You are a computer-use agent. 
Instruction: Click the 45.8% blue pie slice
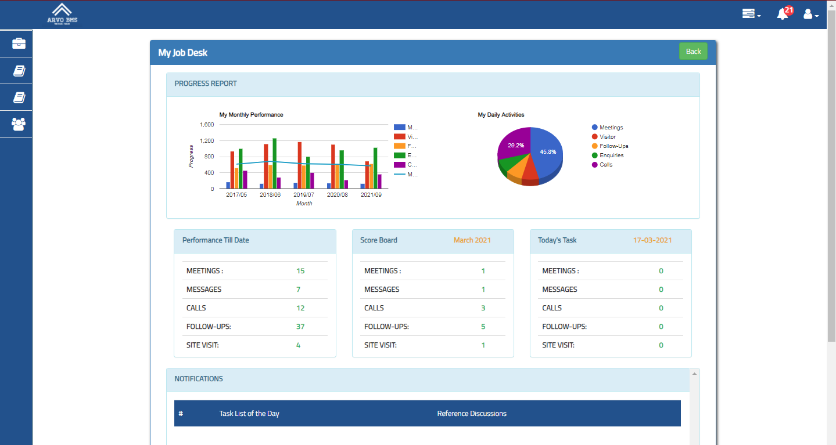[547, 152]
